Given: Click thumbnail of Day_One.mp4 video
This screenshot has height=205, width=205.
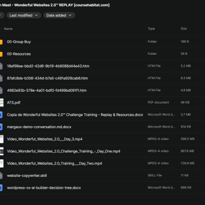Looking at the screenshot, I should click(x=2, y=151).
